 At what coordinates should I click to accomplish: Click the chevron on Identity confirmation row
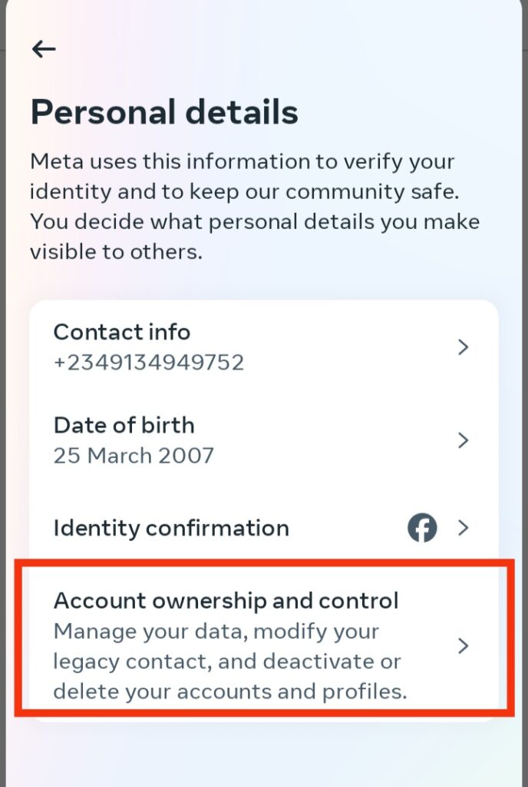point(464,527)
